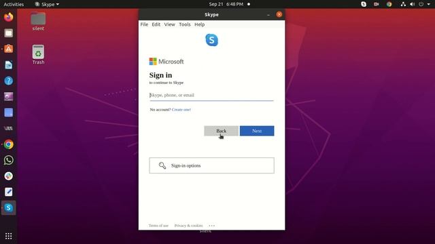Open the blue square dock app icon
The height and width of the screenshot is (244, 435).
9,113
